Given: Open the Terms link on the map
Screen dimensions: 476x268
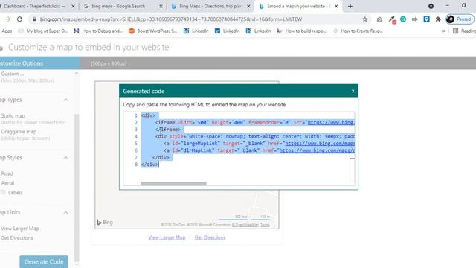Looking at the screenshot, I should 265,225.
